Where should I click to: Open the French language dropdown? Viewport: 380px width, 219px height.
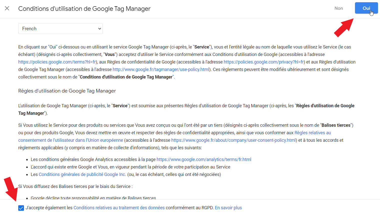60,29
